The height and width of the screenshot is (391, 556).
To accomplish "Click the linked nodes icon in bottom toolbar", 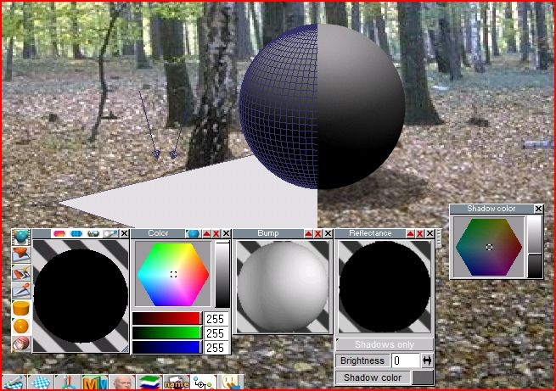I will click(x=204, y=383).
